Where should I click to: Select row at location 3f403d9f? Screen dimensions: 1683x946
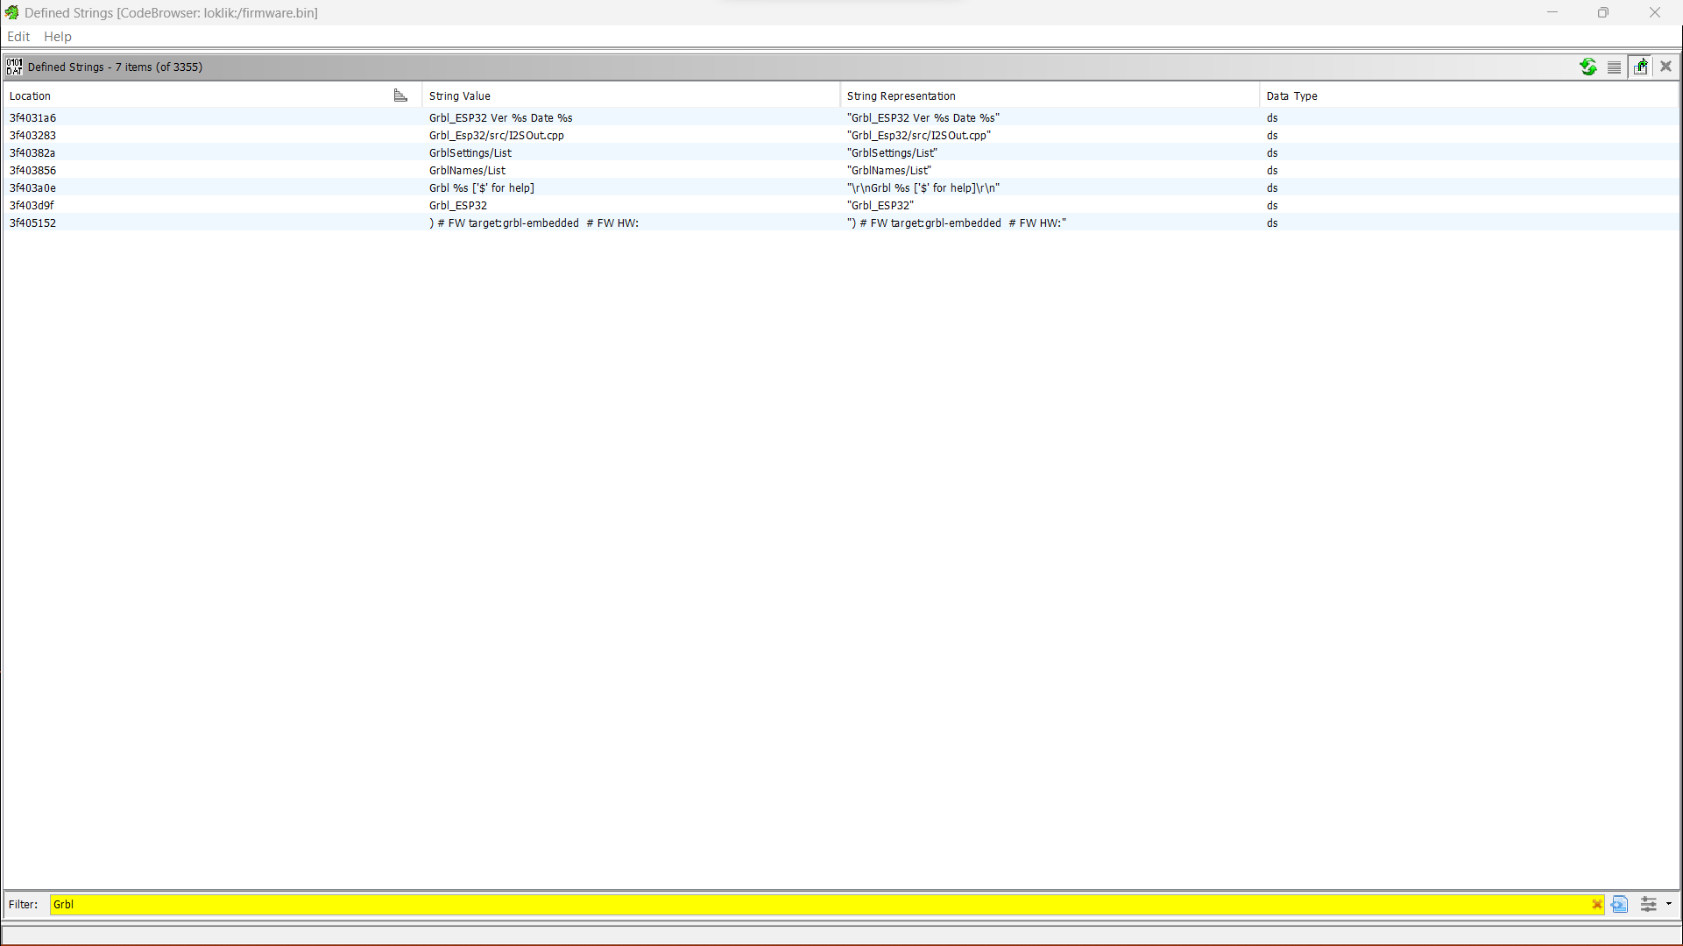[x=841, y=205]
